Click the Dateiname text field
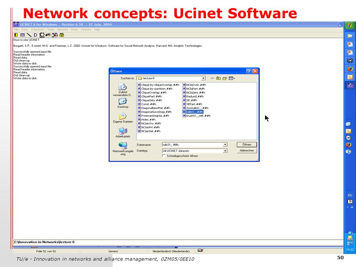Image resolution: width=356 pixels, height=267 pixels. (x=192, y=145)
